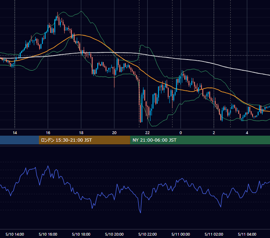Click the 5/10 16:00 date label
This screenshot has height=238, width=270.
tap(48, 234)
